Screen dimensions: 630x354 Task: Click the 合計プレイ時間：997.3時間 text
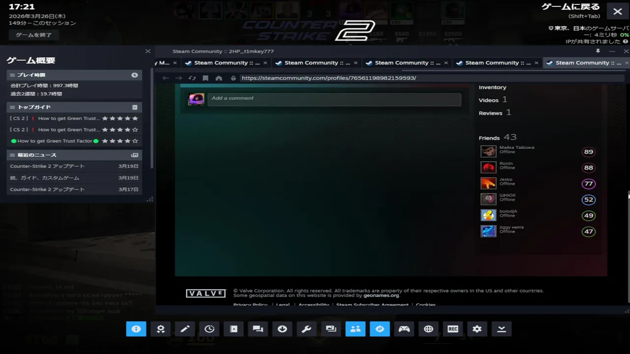[x=44, y=86]
